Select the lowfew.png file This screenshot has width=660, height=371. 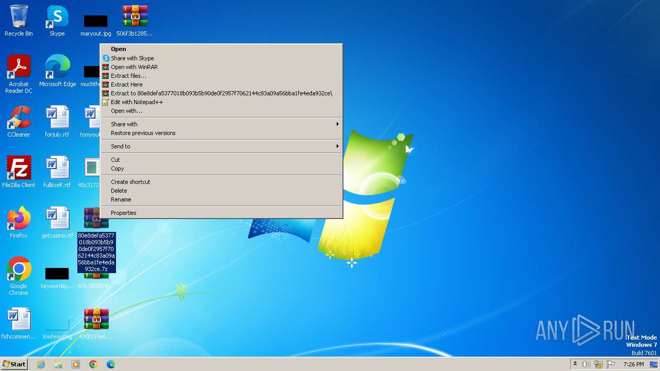(57, 328)
